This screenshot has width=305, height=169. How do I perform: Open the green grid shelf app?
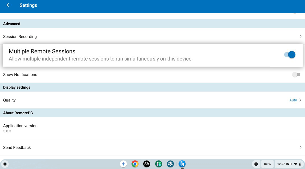tap(159, 164)
